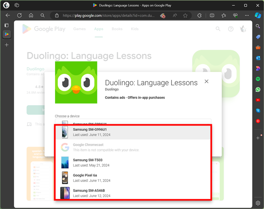Select the Google Play vertical tab
264x209 pixels.
[7, 34]
